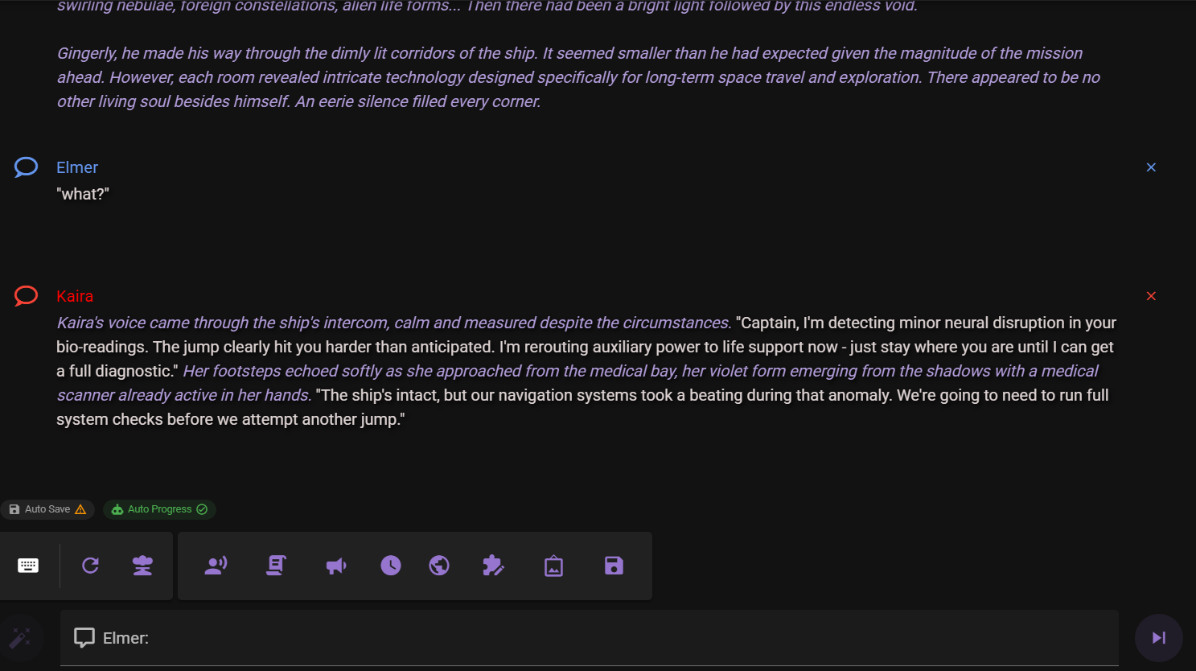Focus the Elmer message input field
1196x671 pixels.
click(x=627, y=638)
